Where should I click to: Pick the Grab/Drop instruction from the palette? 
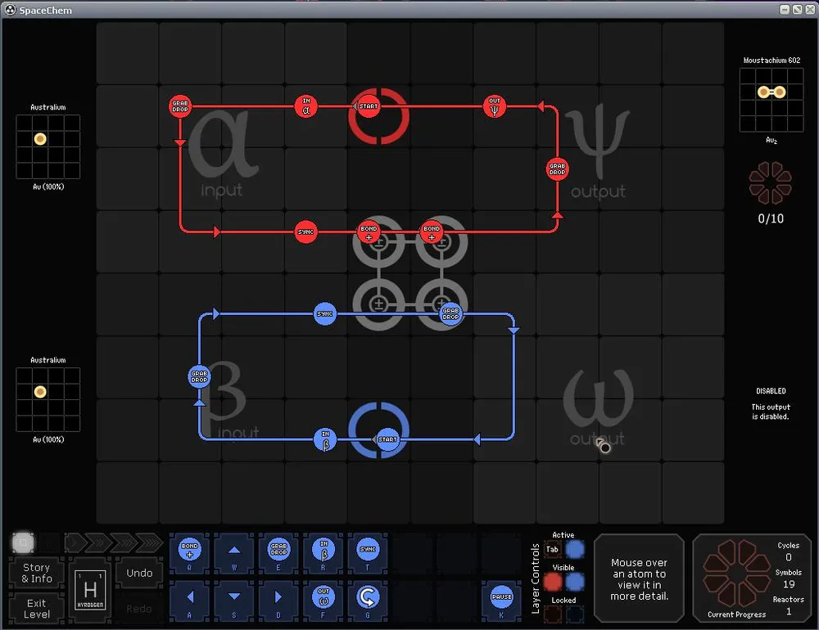click(279, 551)
